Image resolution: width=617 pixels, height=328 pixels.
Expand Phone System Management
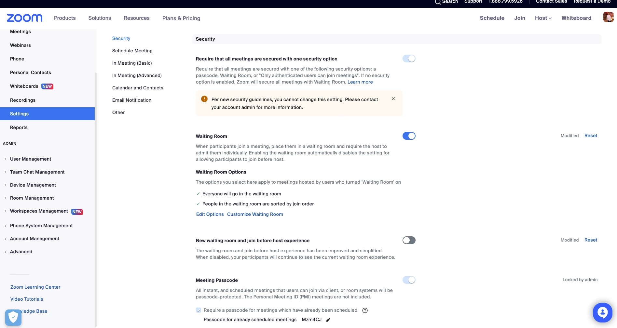pyautogui.click(x=41, y=226)
